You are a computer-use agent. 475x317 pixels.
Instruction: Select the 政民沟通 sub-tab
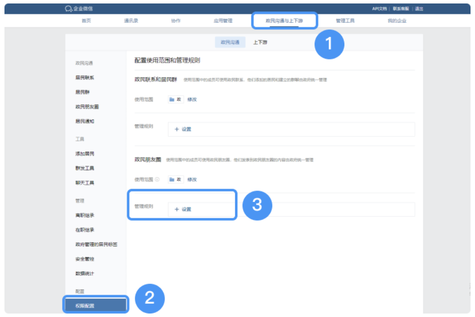pos(230,43)
